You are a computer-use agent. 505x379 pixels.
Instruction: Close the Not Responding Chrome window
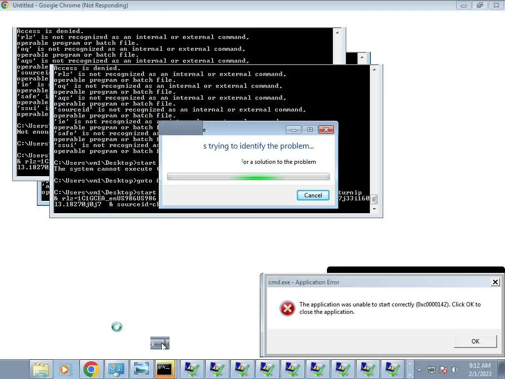pyautogui.click(x=496, y=5)
